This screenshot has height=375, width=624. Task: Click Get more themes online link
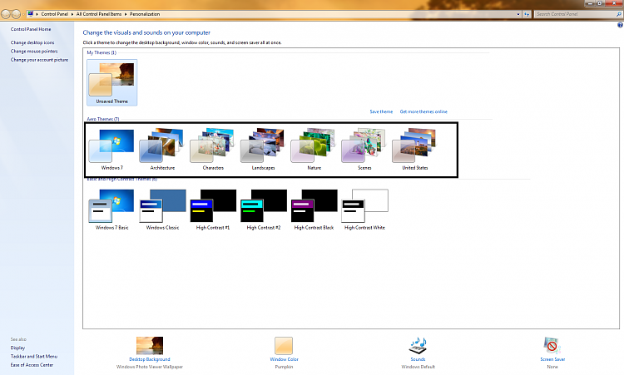point(423,111)
